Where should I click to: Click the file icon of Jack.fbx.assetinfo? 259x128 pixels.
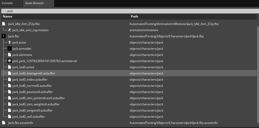[4, 123]
